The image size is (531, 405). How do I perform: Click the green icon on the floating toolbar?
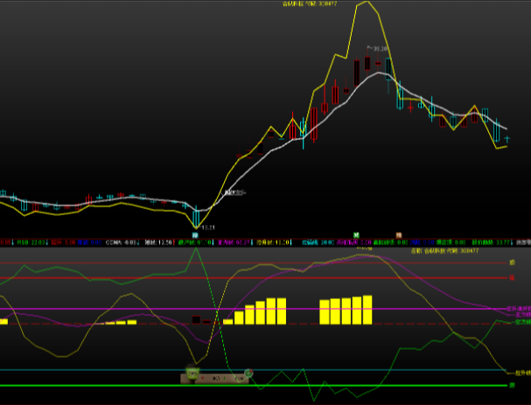click(192, 374)
